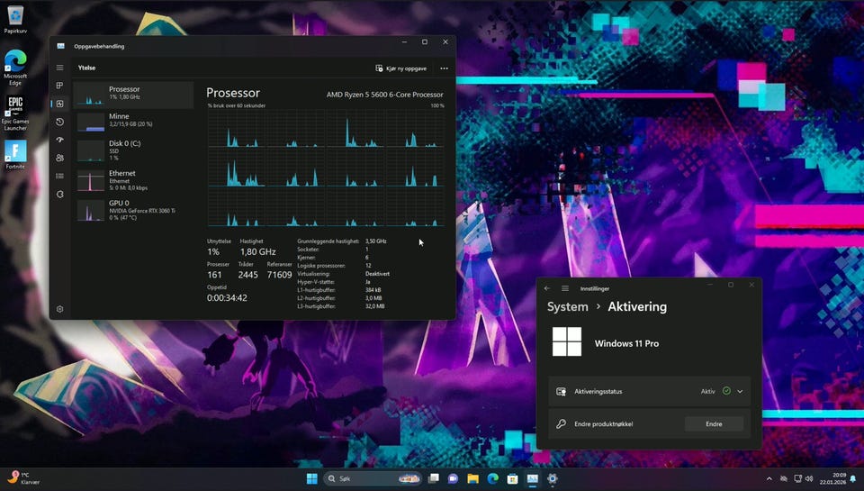Select the Fortnite desktop shortcut
The width and height of the screenshot is (864, 491).
15,154
